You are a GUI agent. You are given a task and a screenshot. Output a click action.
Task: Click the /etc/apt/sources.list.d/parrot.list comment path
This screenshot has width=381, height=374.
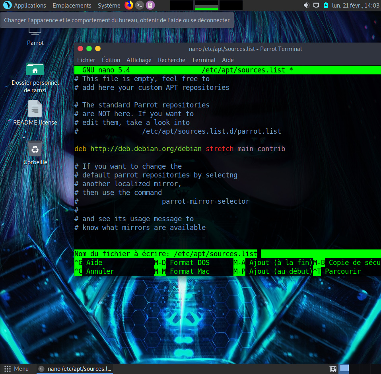click(212, 131)
